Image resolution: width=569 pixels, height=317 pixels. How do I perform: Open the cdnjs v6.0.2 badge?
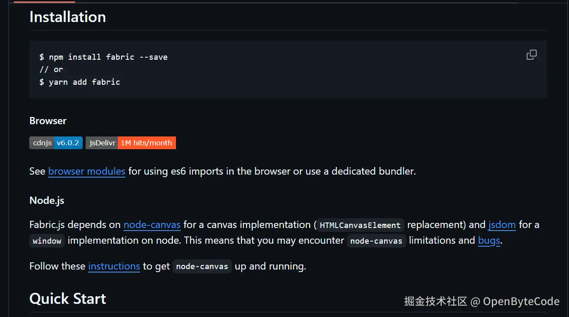56,143
